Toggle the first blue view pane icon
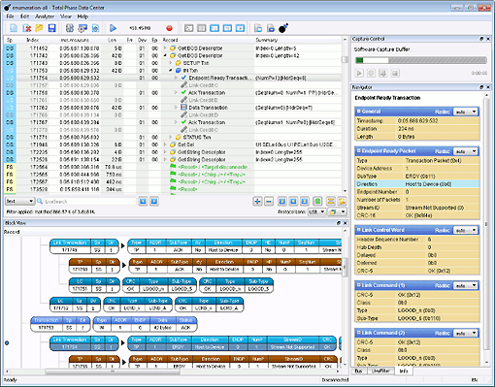Screen dimensions: 495x387 pyautogui.click(x=214, y=28)
